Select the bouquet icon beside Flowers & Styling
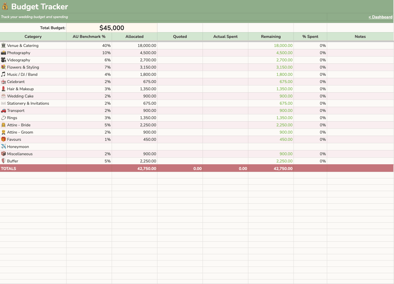This screenshot has height=284, width=394. [x=4, y=67]
